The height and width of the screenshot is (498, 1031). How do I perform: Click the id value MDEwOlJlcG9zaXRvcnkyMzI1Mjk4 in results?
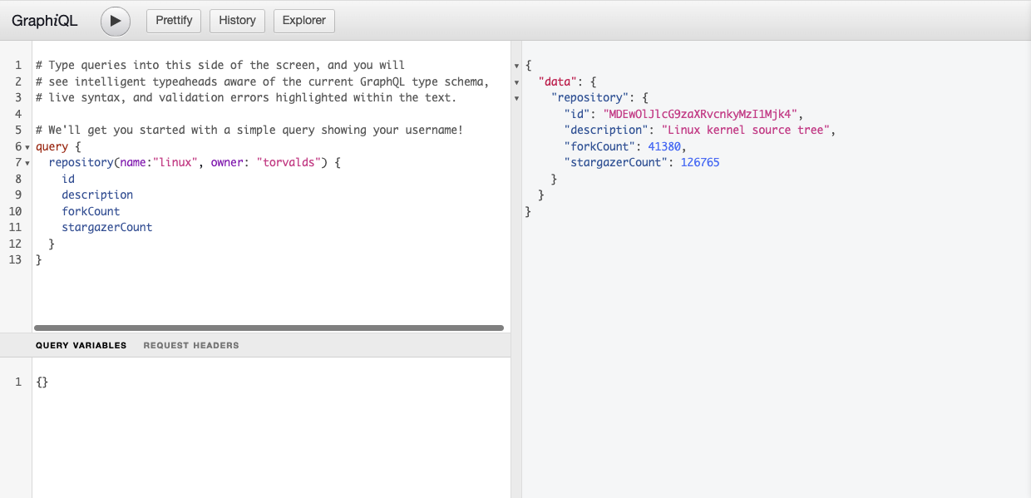click(x=702, y=114)
